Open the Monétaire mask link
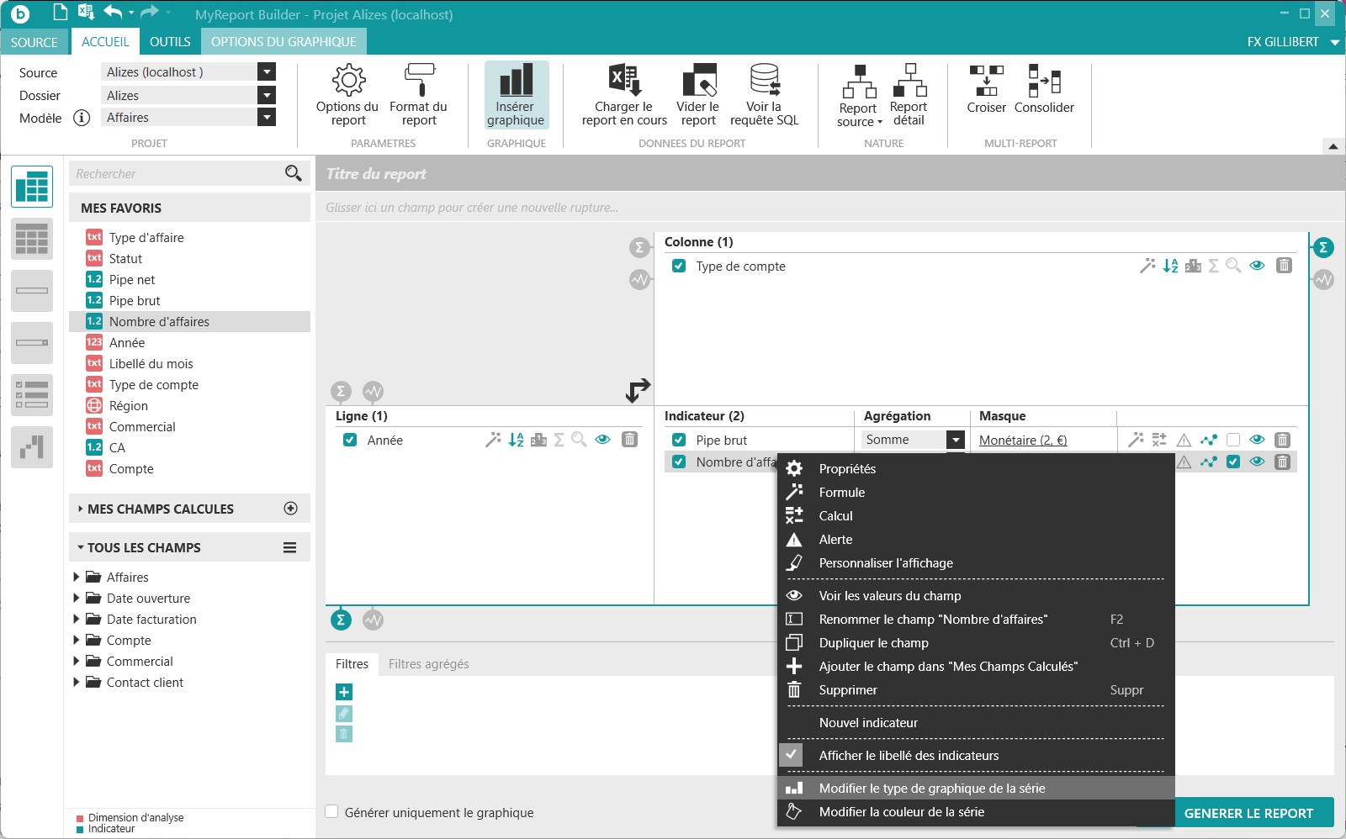This screenshot has height=839, width=1346. 1022,441
